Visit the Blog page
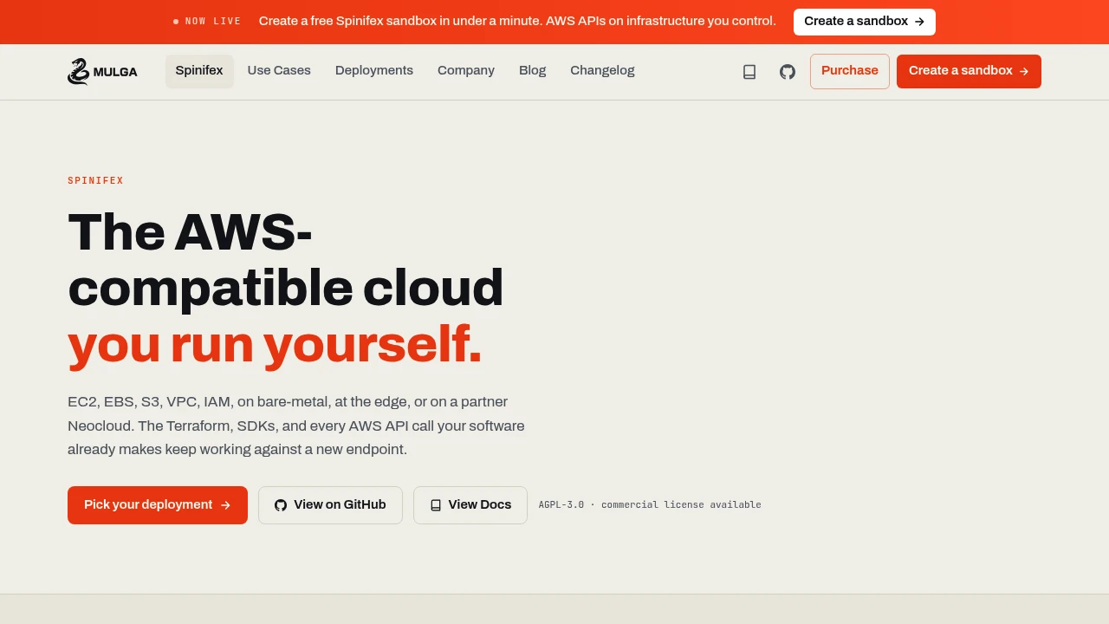This screenshot has height=624, width=1109. [533, 71]
